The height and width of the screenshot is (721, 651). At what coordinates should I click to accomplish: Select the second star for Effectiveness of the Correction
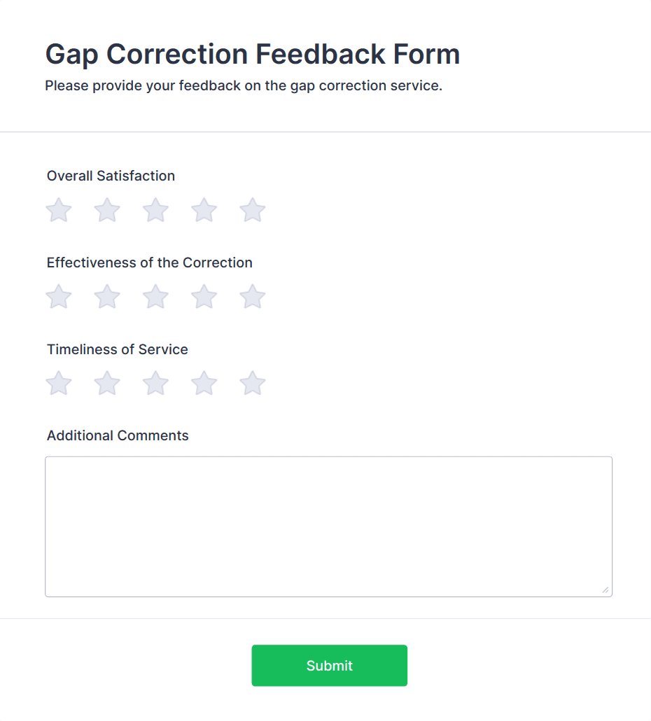[x=107, y=296]
